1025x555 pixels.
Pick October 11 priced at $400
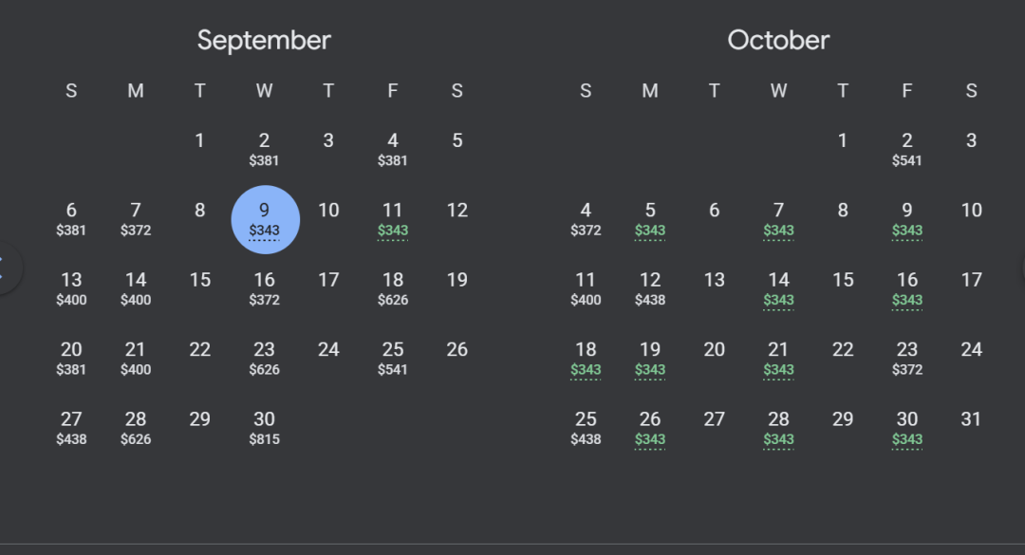586,289
